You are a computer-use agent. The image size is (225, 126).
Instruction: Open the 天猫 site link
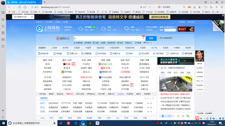point(67,64)
